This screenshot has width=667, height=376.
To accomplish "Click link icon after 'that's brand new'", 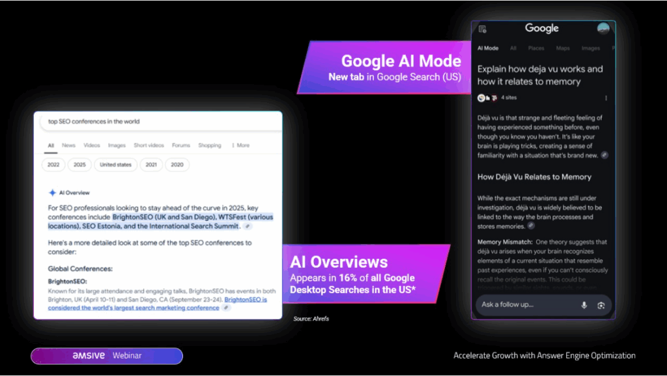I will [604, 155].
